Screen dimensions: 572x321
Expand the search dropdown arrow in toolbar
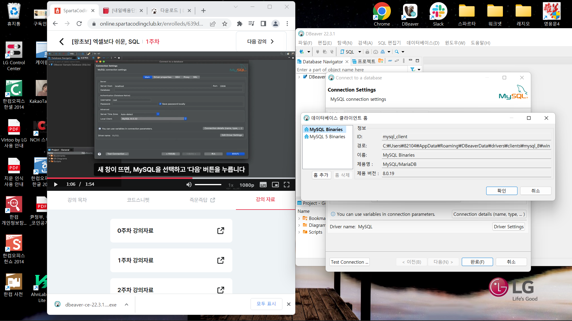(x=403, y=52)
